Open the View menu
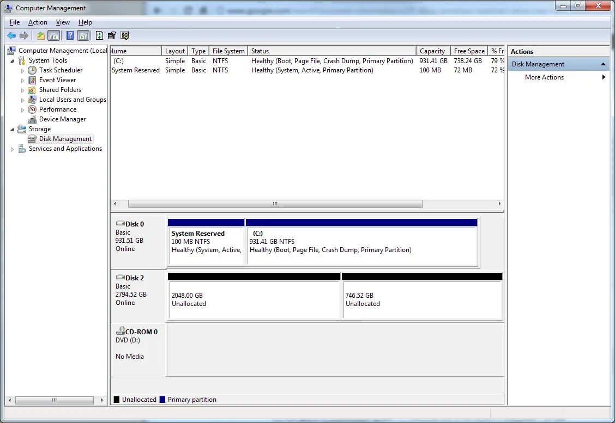Image resolution: width=615 pixels, height=423 pixels. click(x=63, y=22)
